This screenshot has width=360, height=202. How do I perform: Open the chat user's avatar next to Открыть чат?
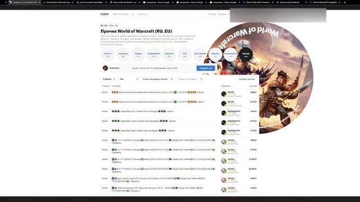tap(105, 68)
